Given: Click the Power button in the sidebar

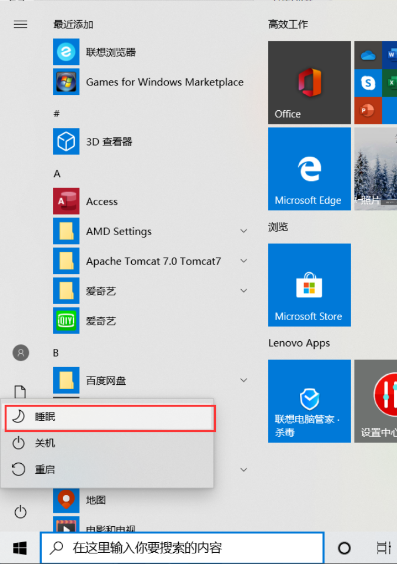Looking at the screenshot, I should [21, 512].
